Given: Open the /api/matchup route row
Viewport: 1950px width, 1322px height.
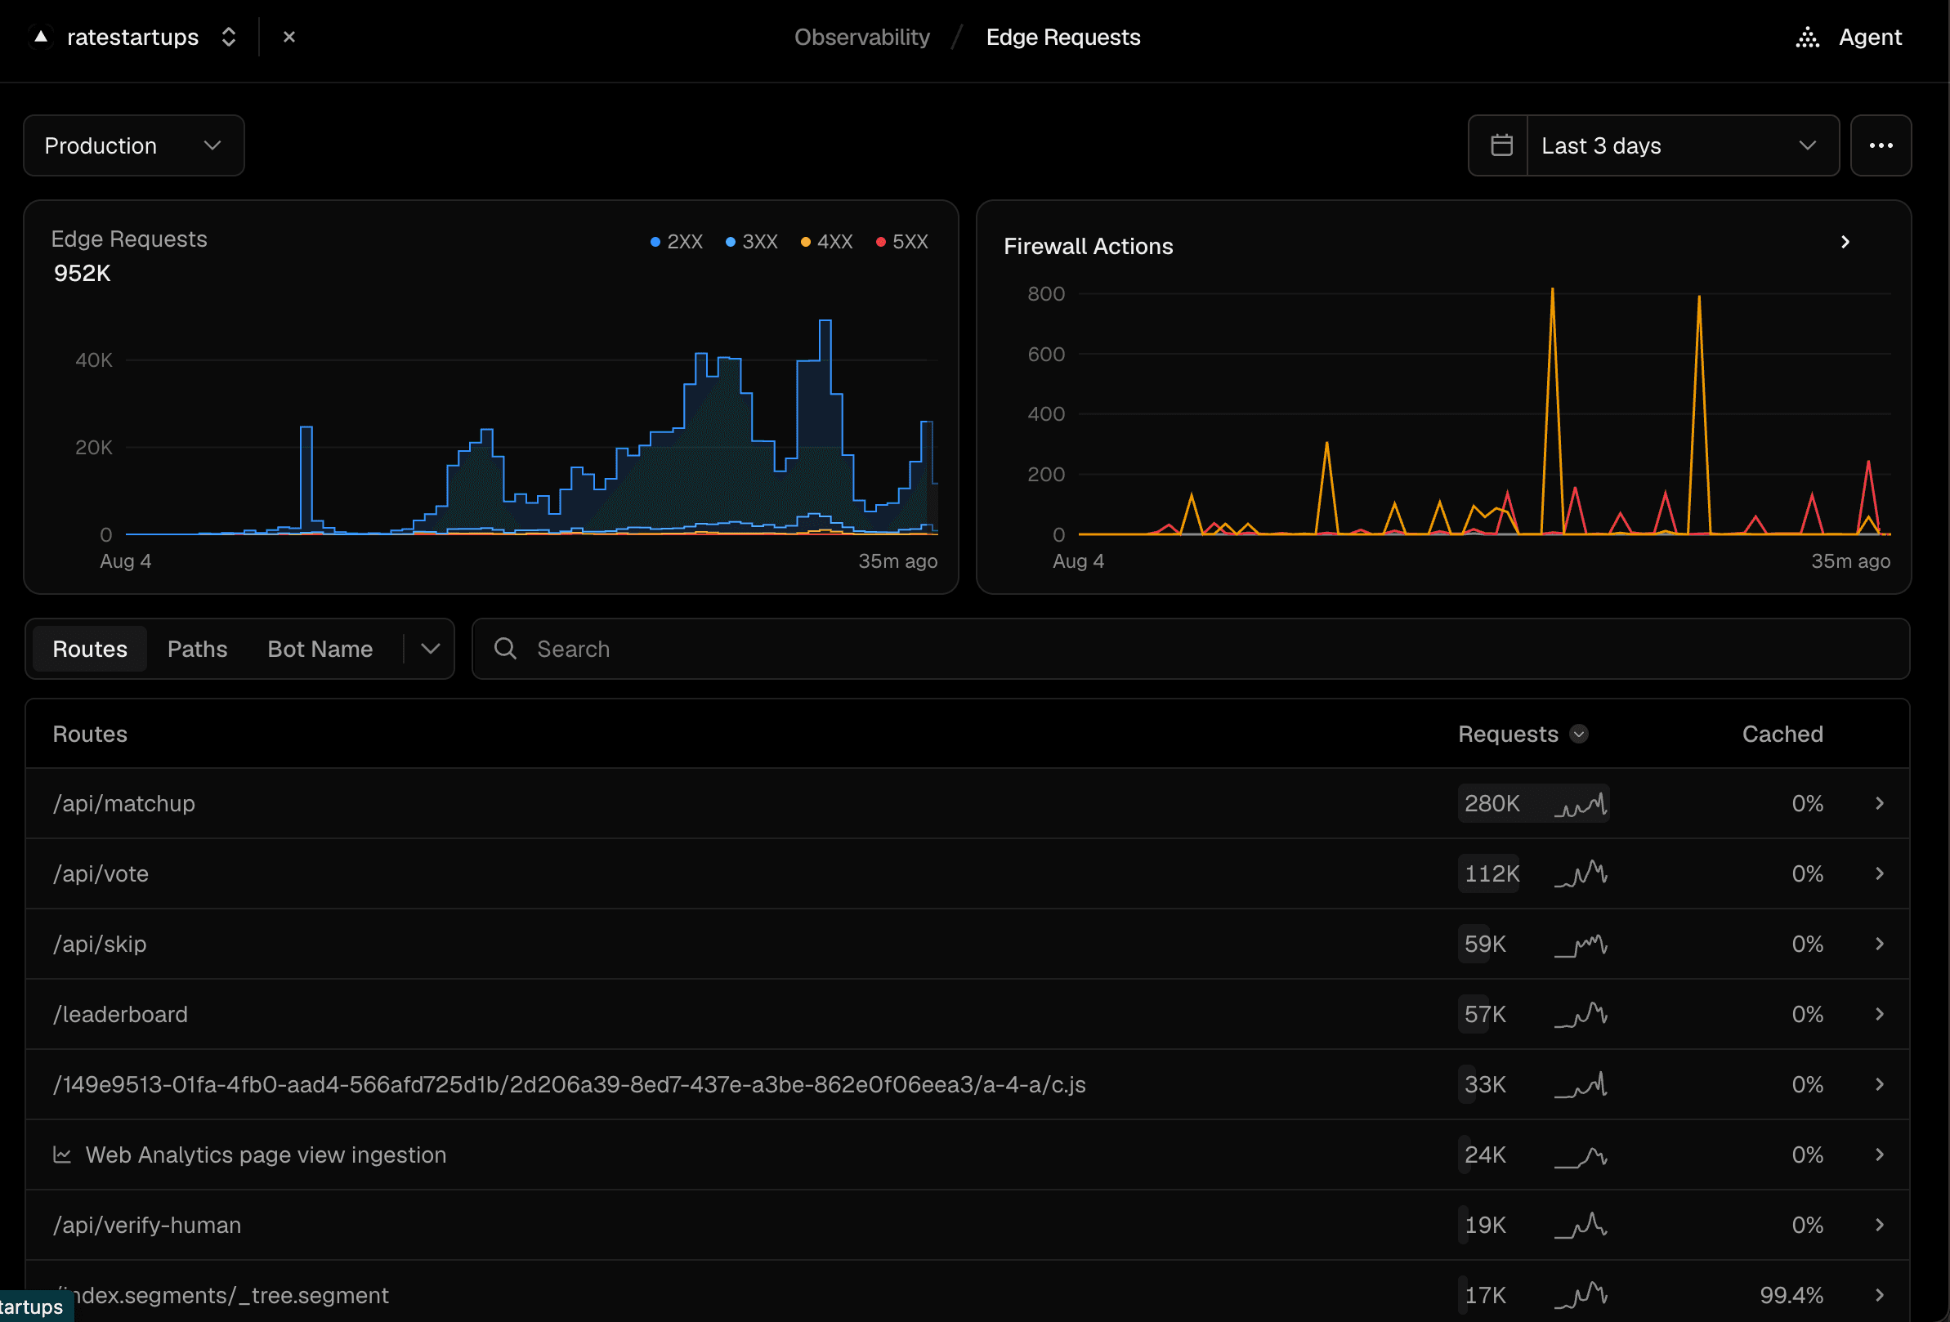Looking at the screenshot, I should click(x=968, y=804).
